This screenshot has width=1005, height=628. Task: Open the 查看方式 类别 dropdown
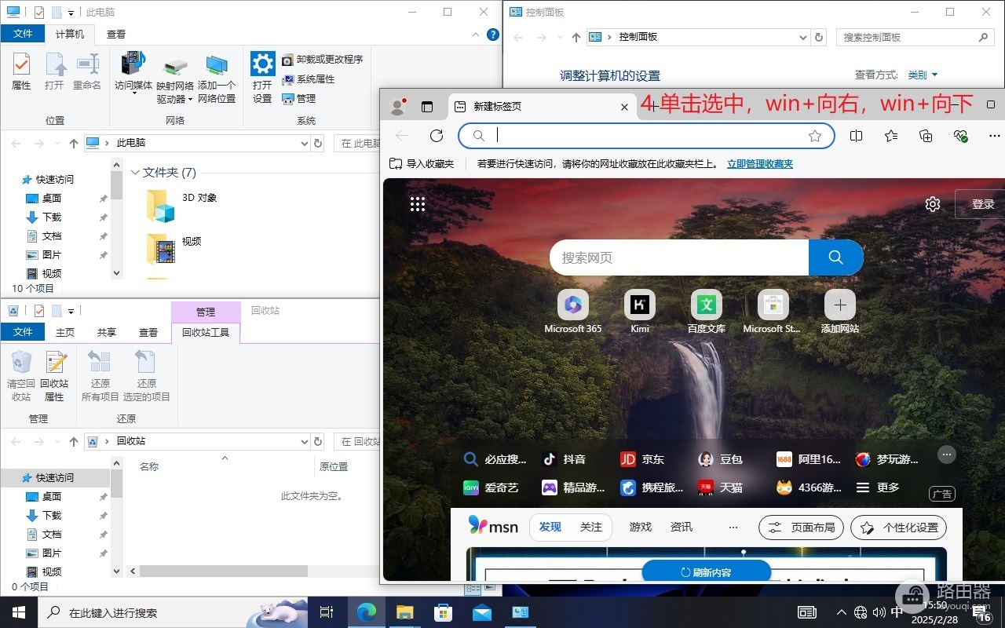923,75
